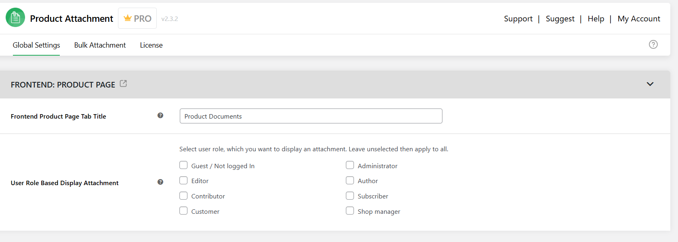
Task: Select the Global Settings tab
Action: click(36, 45)
